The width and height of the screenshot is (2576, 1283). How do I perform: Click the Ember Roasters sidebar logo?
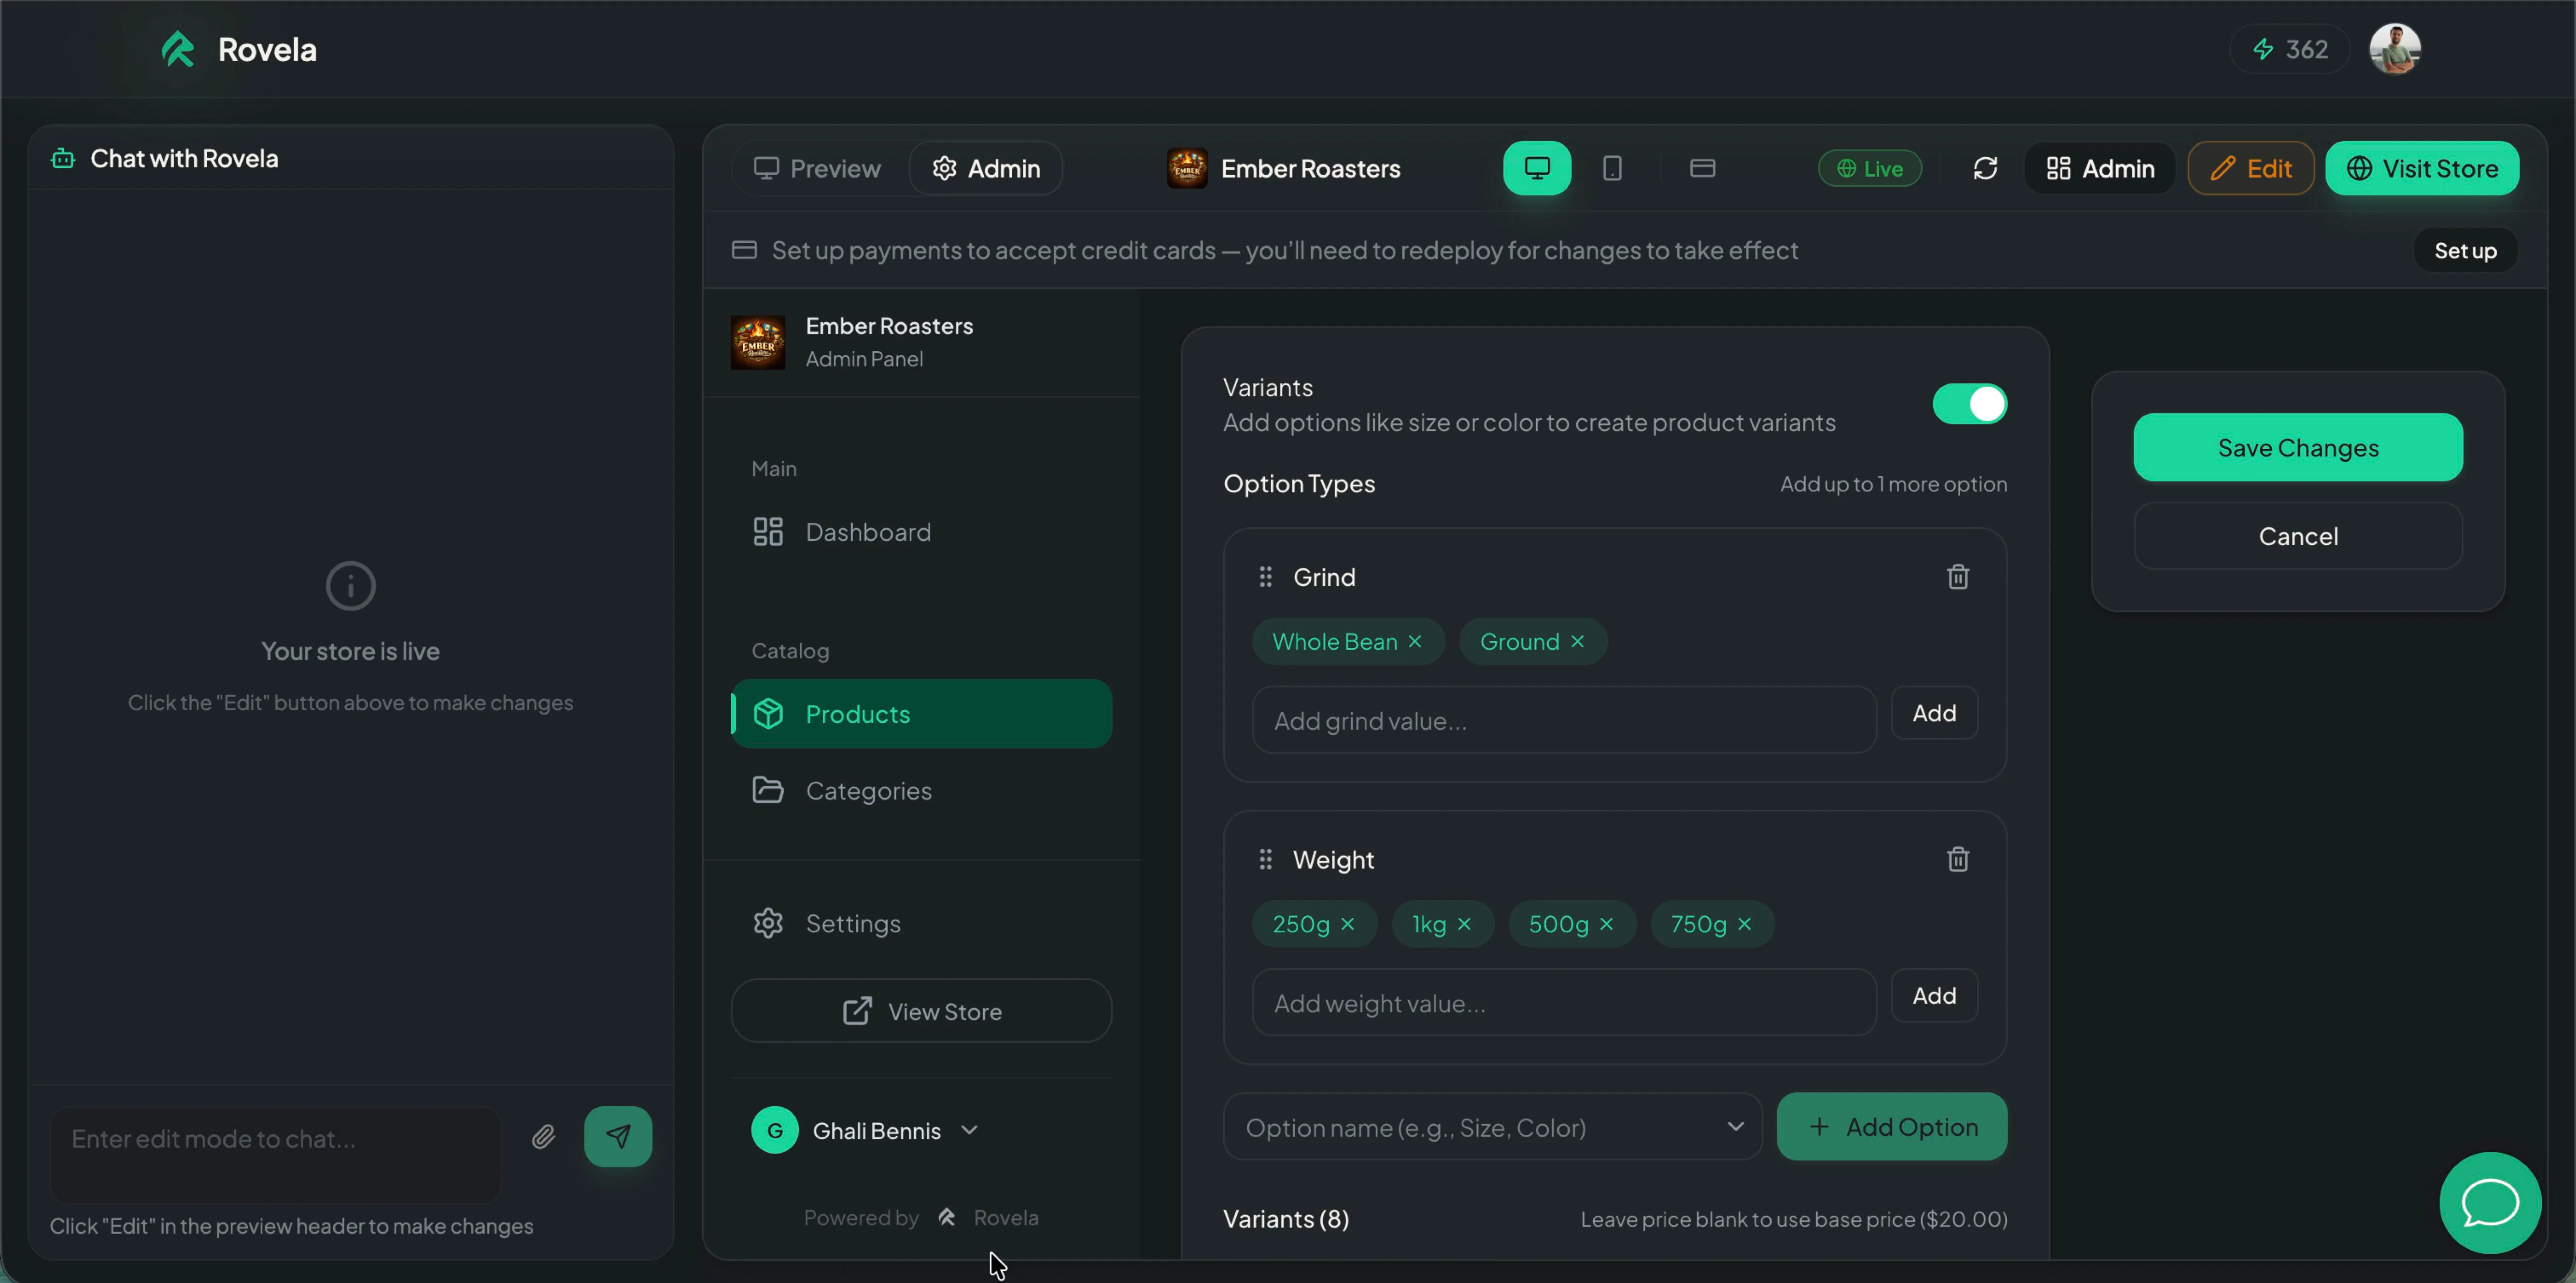point(758,343)
